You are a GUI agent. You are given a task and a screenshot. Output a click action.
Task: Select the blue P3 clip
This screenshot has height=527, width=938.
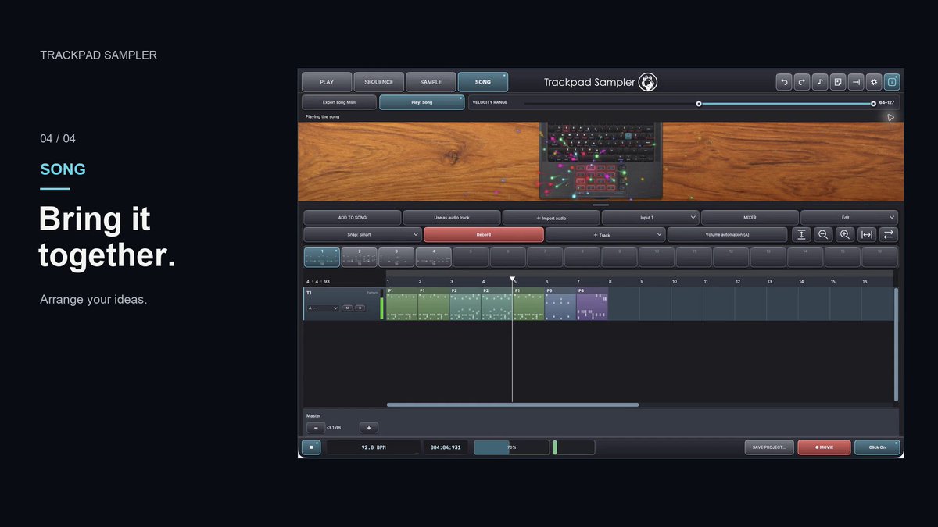pyautogui.click(x=560, y=304)
